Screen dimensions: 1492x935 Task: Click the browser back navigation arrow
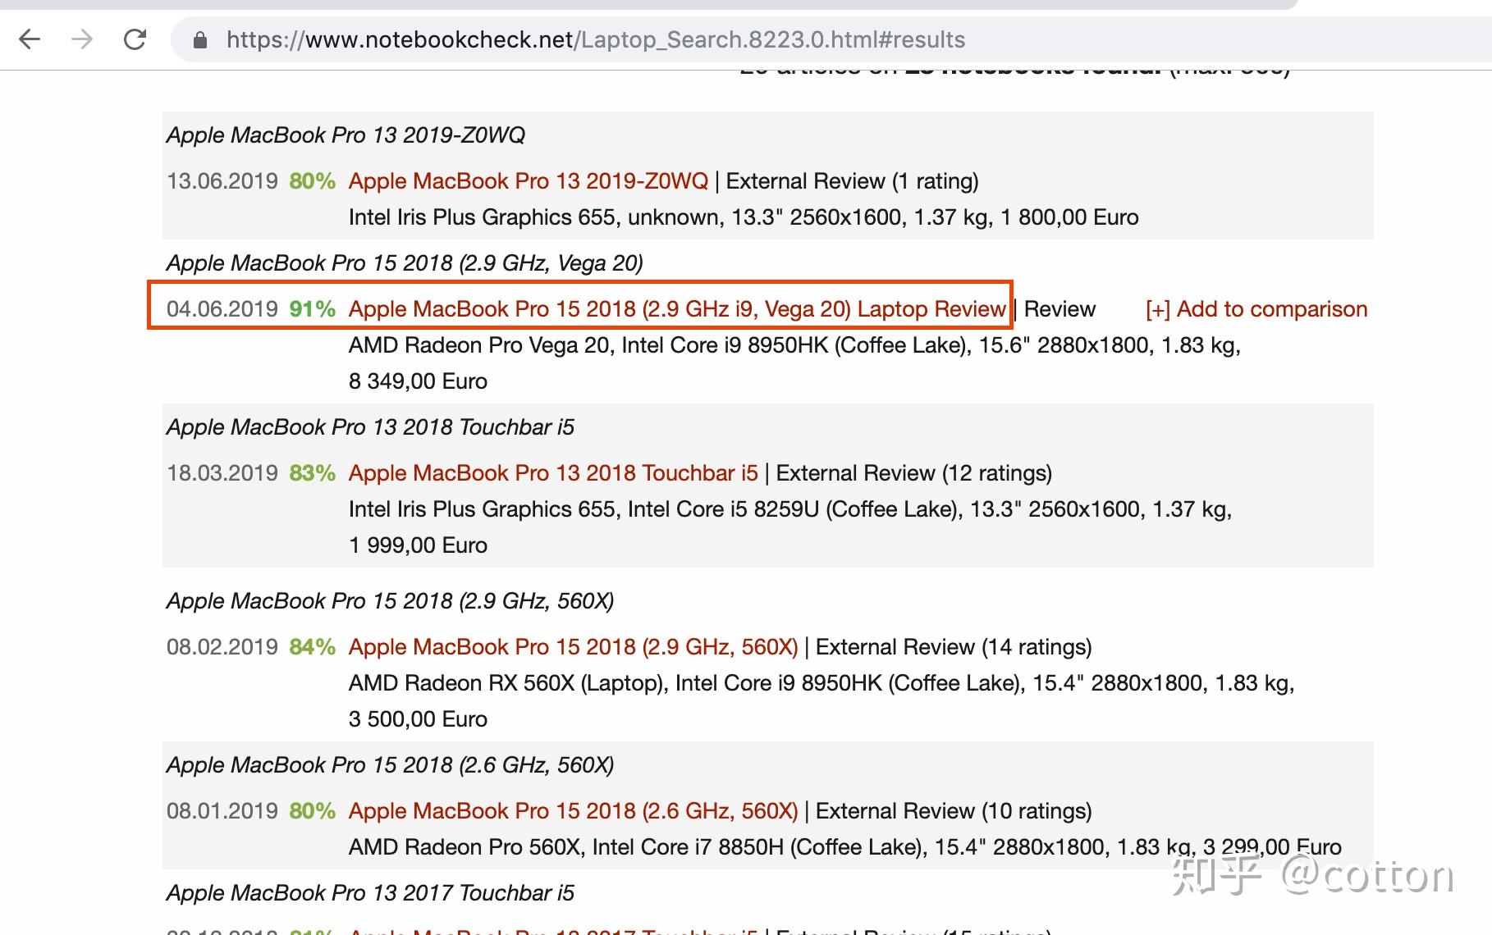tap(30, 39)
